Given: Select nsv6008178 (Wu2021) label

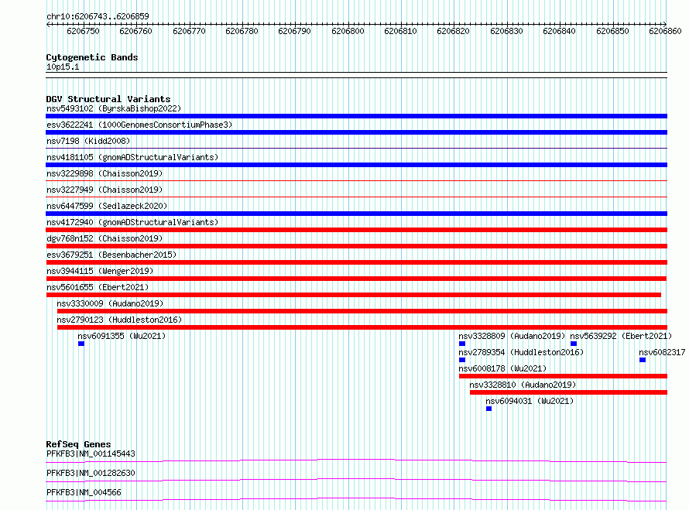Looking at the screenshot, I should coord(502,368).
